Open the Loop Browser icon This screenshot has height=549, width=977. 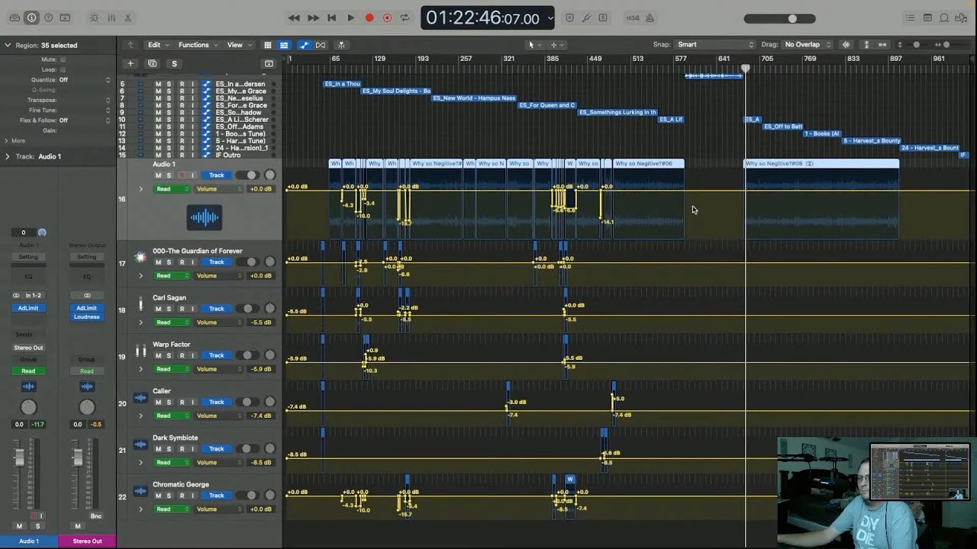click(945, 18)
